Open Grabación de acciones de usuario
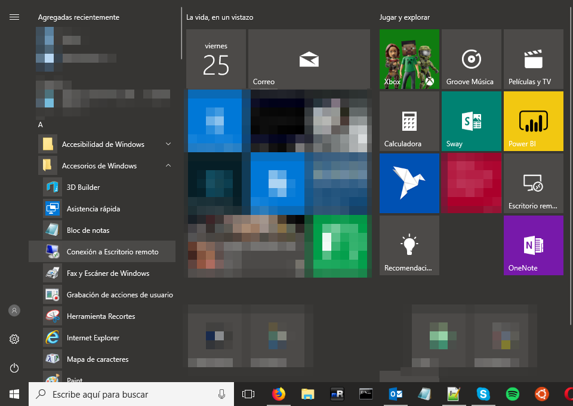The image size is (573, 406). point(102,295)
